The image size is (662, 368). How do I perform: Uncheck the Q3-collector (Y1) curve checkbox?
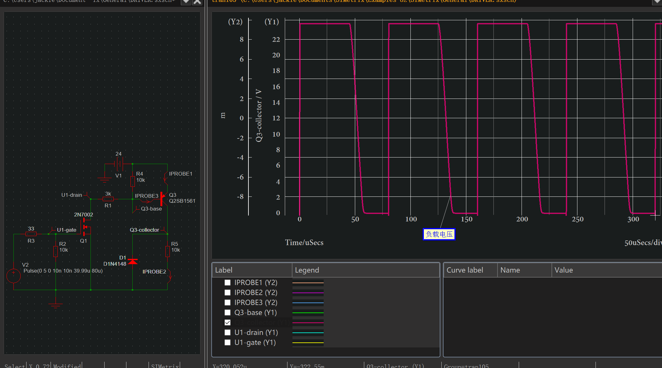click(x=228, y=322)
